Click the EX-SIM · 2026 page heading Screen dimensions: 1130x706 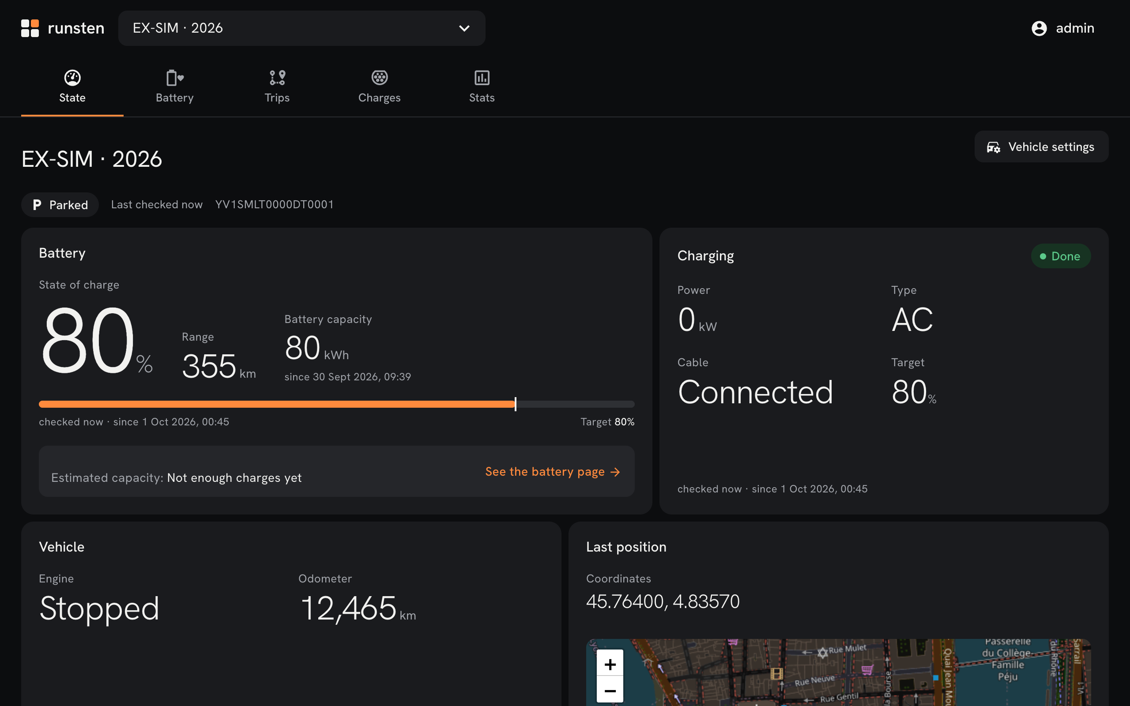click(x=91, y=159)
